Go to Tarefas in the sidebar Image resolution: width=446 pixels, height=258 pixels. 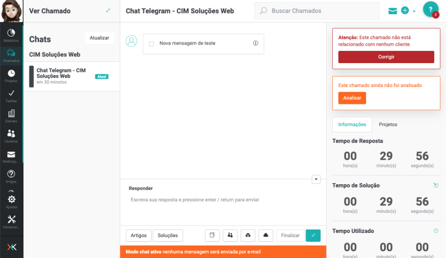point(11,95)
